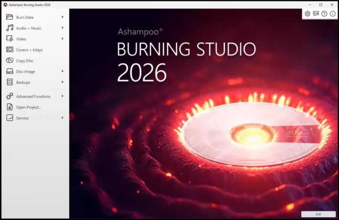The image size is (339, 220).
Task: Click the feedback speech bubble icon
Action: pos(316,14)
